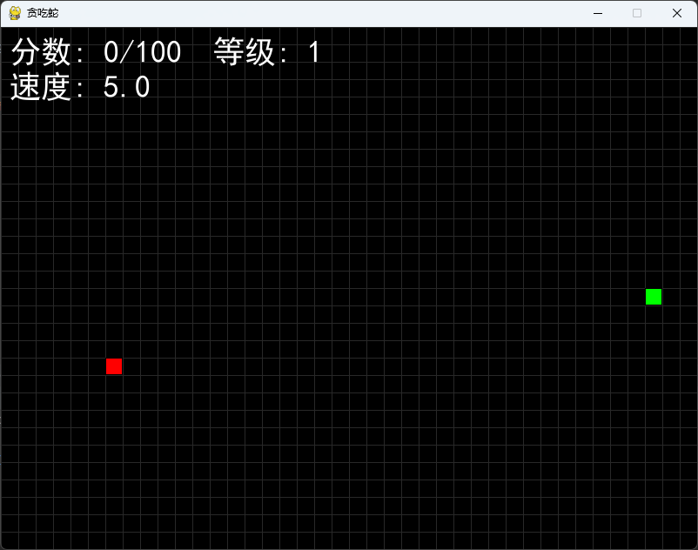Click the center of the game grid
698x550 pixels.
[x=348, y=287]
